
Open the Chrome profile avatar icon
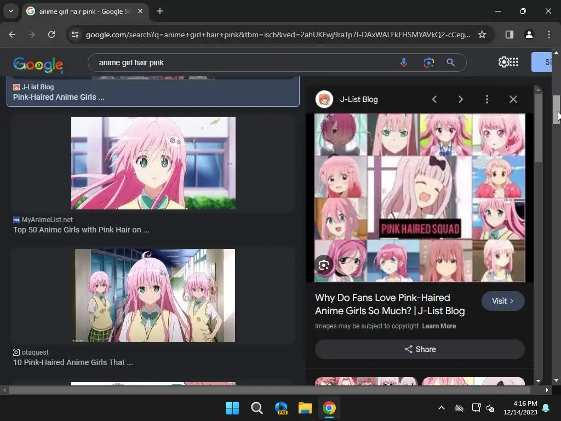pos(529,35)
